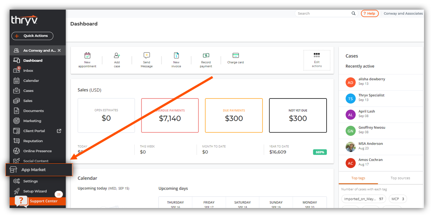The height and width of the screenshot is (221, 434).
Task: Close the 'As Conway and A...' banner
Action: tap(59, 50)
